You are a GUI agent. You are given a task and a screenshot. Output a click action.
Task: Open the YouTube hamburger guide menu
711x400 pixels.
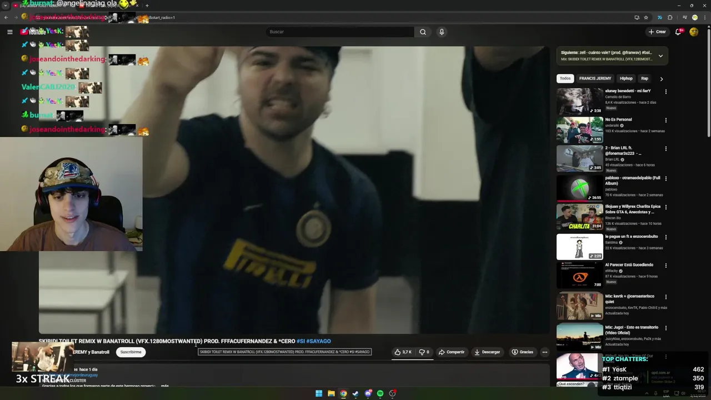(x=9, y=32)
